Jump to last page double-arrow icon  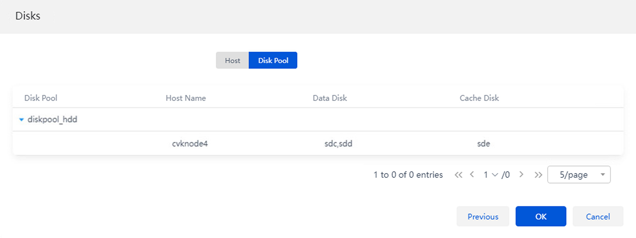pyautogui.click(x=538, y=175)
